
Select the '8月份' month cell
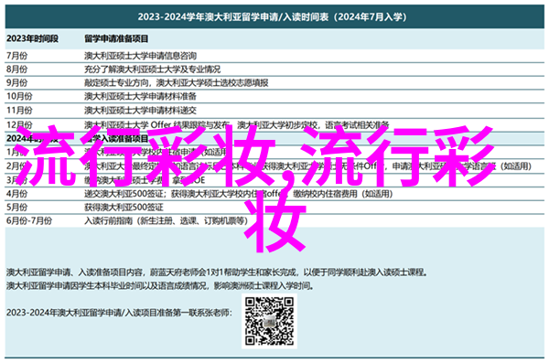coord(16,69)
